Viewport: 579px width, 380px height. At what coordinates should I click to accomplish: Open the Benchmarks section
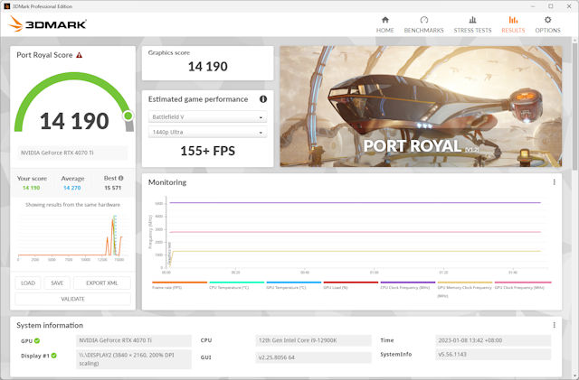(x=423, y=24)
